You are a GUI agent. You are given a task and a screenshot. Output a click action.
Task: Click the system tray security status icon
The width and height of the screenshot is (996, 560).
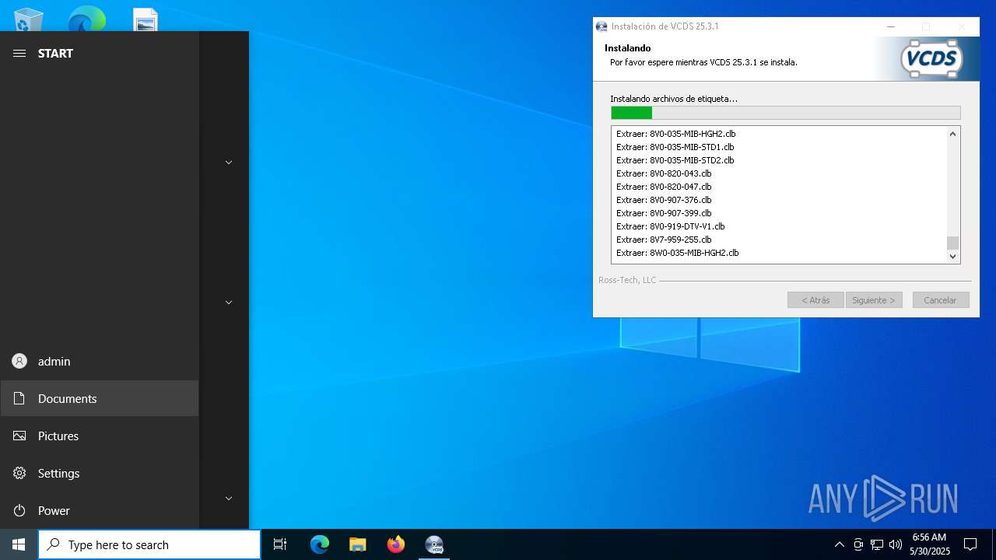(858, 544)
